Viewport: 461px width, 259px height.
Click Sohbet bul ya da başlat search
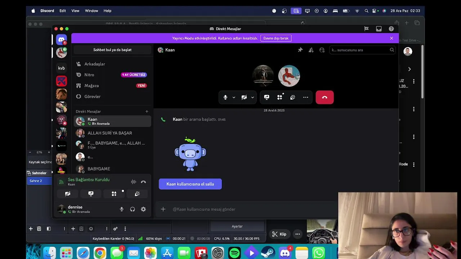(112, 50)
